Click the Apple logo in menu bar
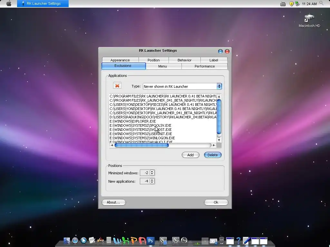Screen dimensions: 330x247 [9, 4]
